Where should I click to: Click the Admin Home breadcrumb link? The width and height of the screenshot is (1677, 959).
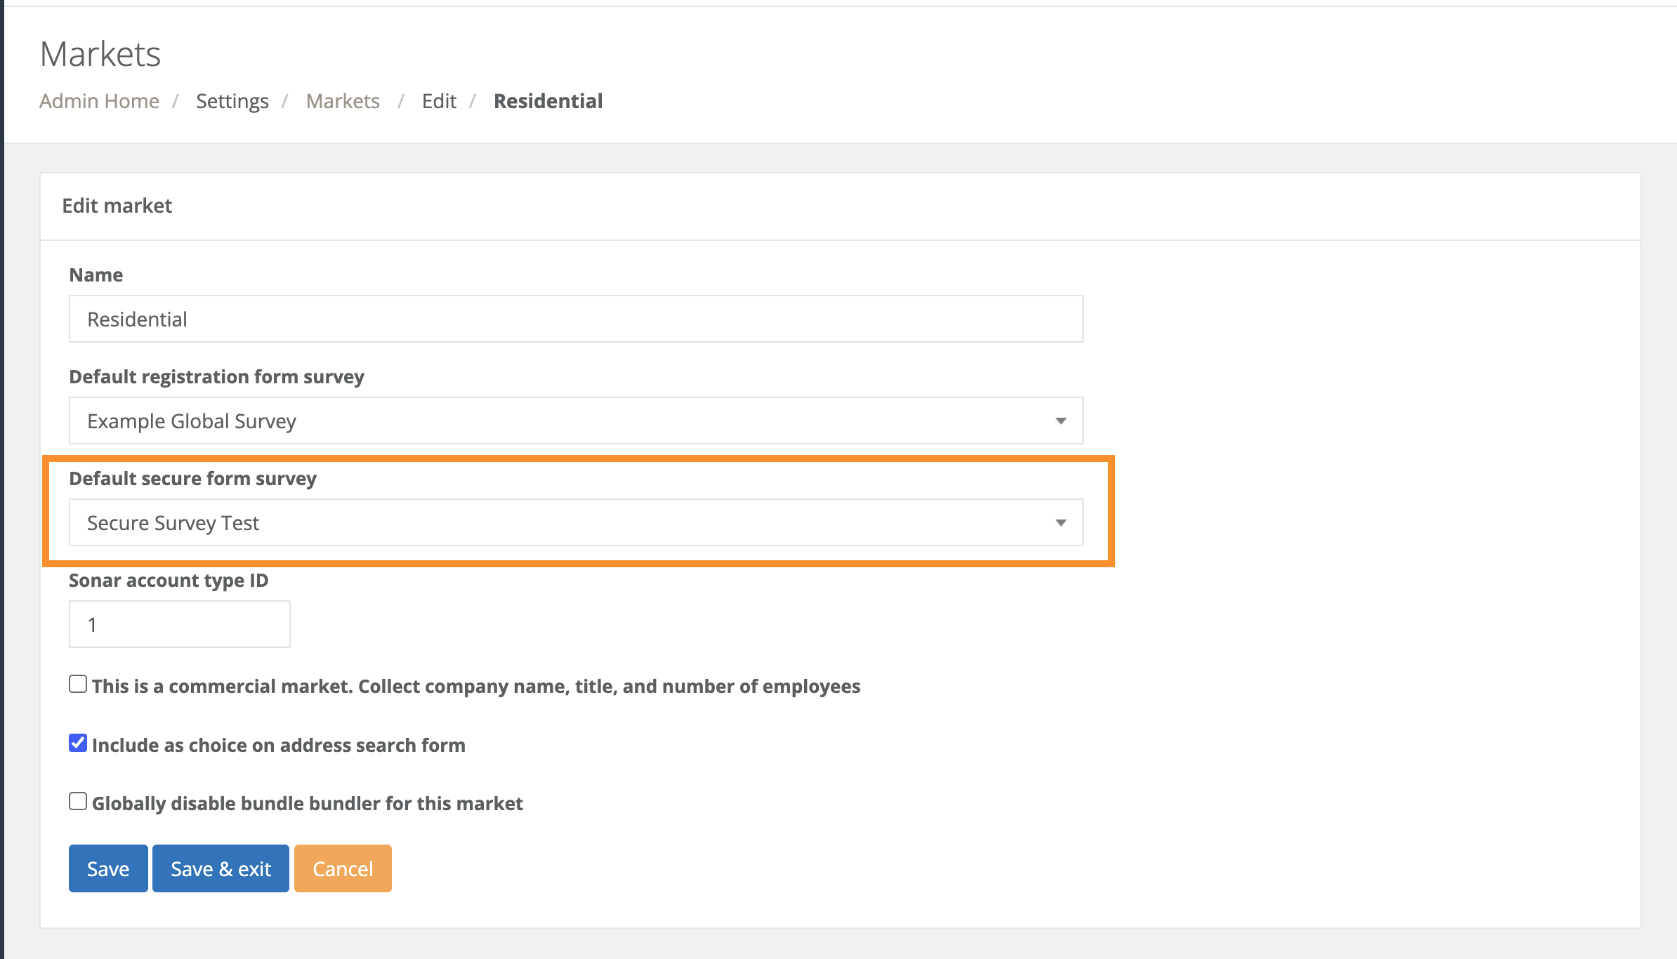(x=99, y=101)
